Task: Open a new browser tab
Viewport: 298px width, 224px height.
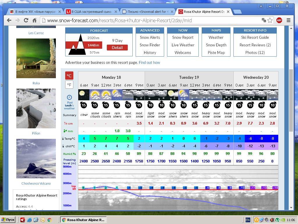Action: 237,12
